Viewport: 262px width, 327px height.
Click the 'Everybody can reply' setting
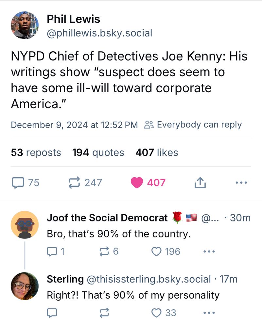coord(193,125)
